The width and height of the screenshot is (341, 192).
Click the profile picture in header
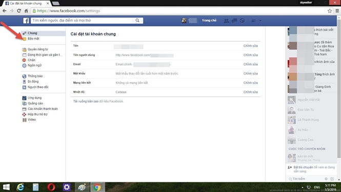point(184,21)
